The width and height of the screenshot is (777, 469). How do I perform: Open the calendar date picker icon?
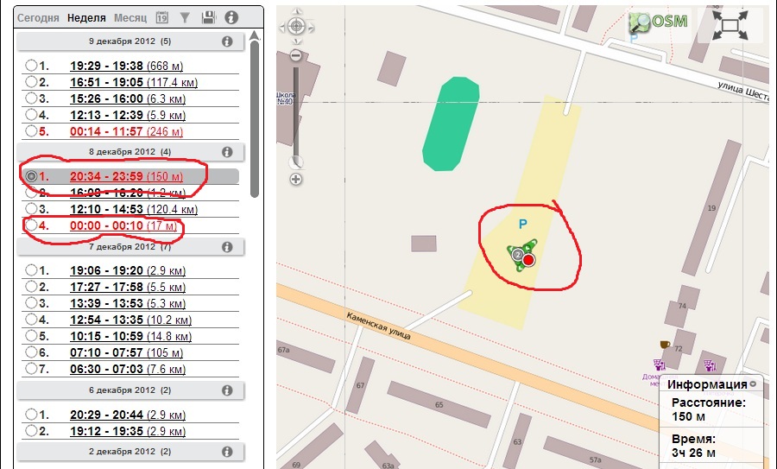click(x=162, y=17)
